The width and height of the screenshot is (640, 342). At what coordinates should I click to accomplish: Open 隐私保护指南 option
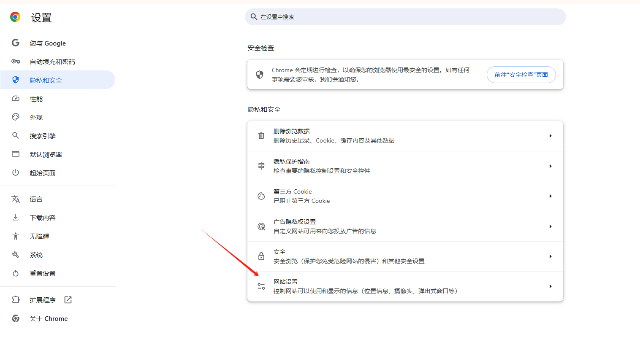tap(405, 166)
